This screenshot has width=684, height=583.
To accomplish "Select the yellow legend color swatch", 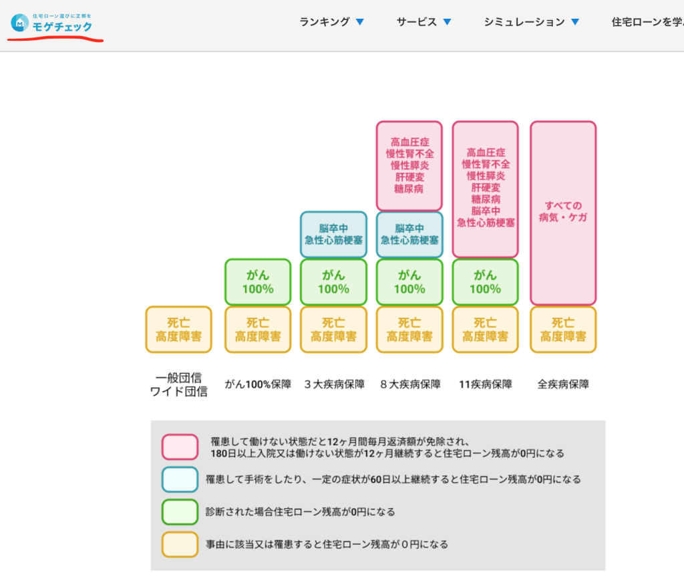I will click(180, 544).
